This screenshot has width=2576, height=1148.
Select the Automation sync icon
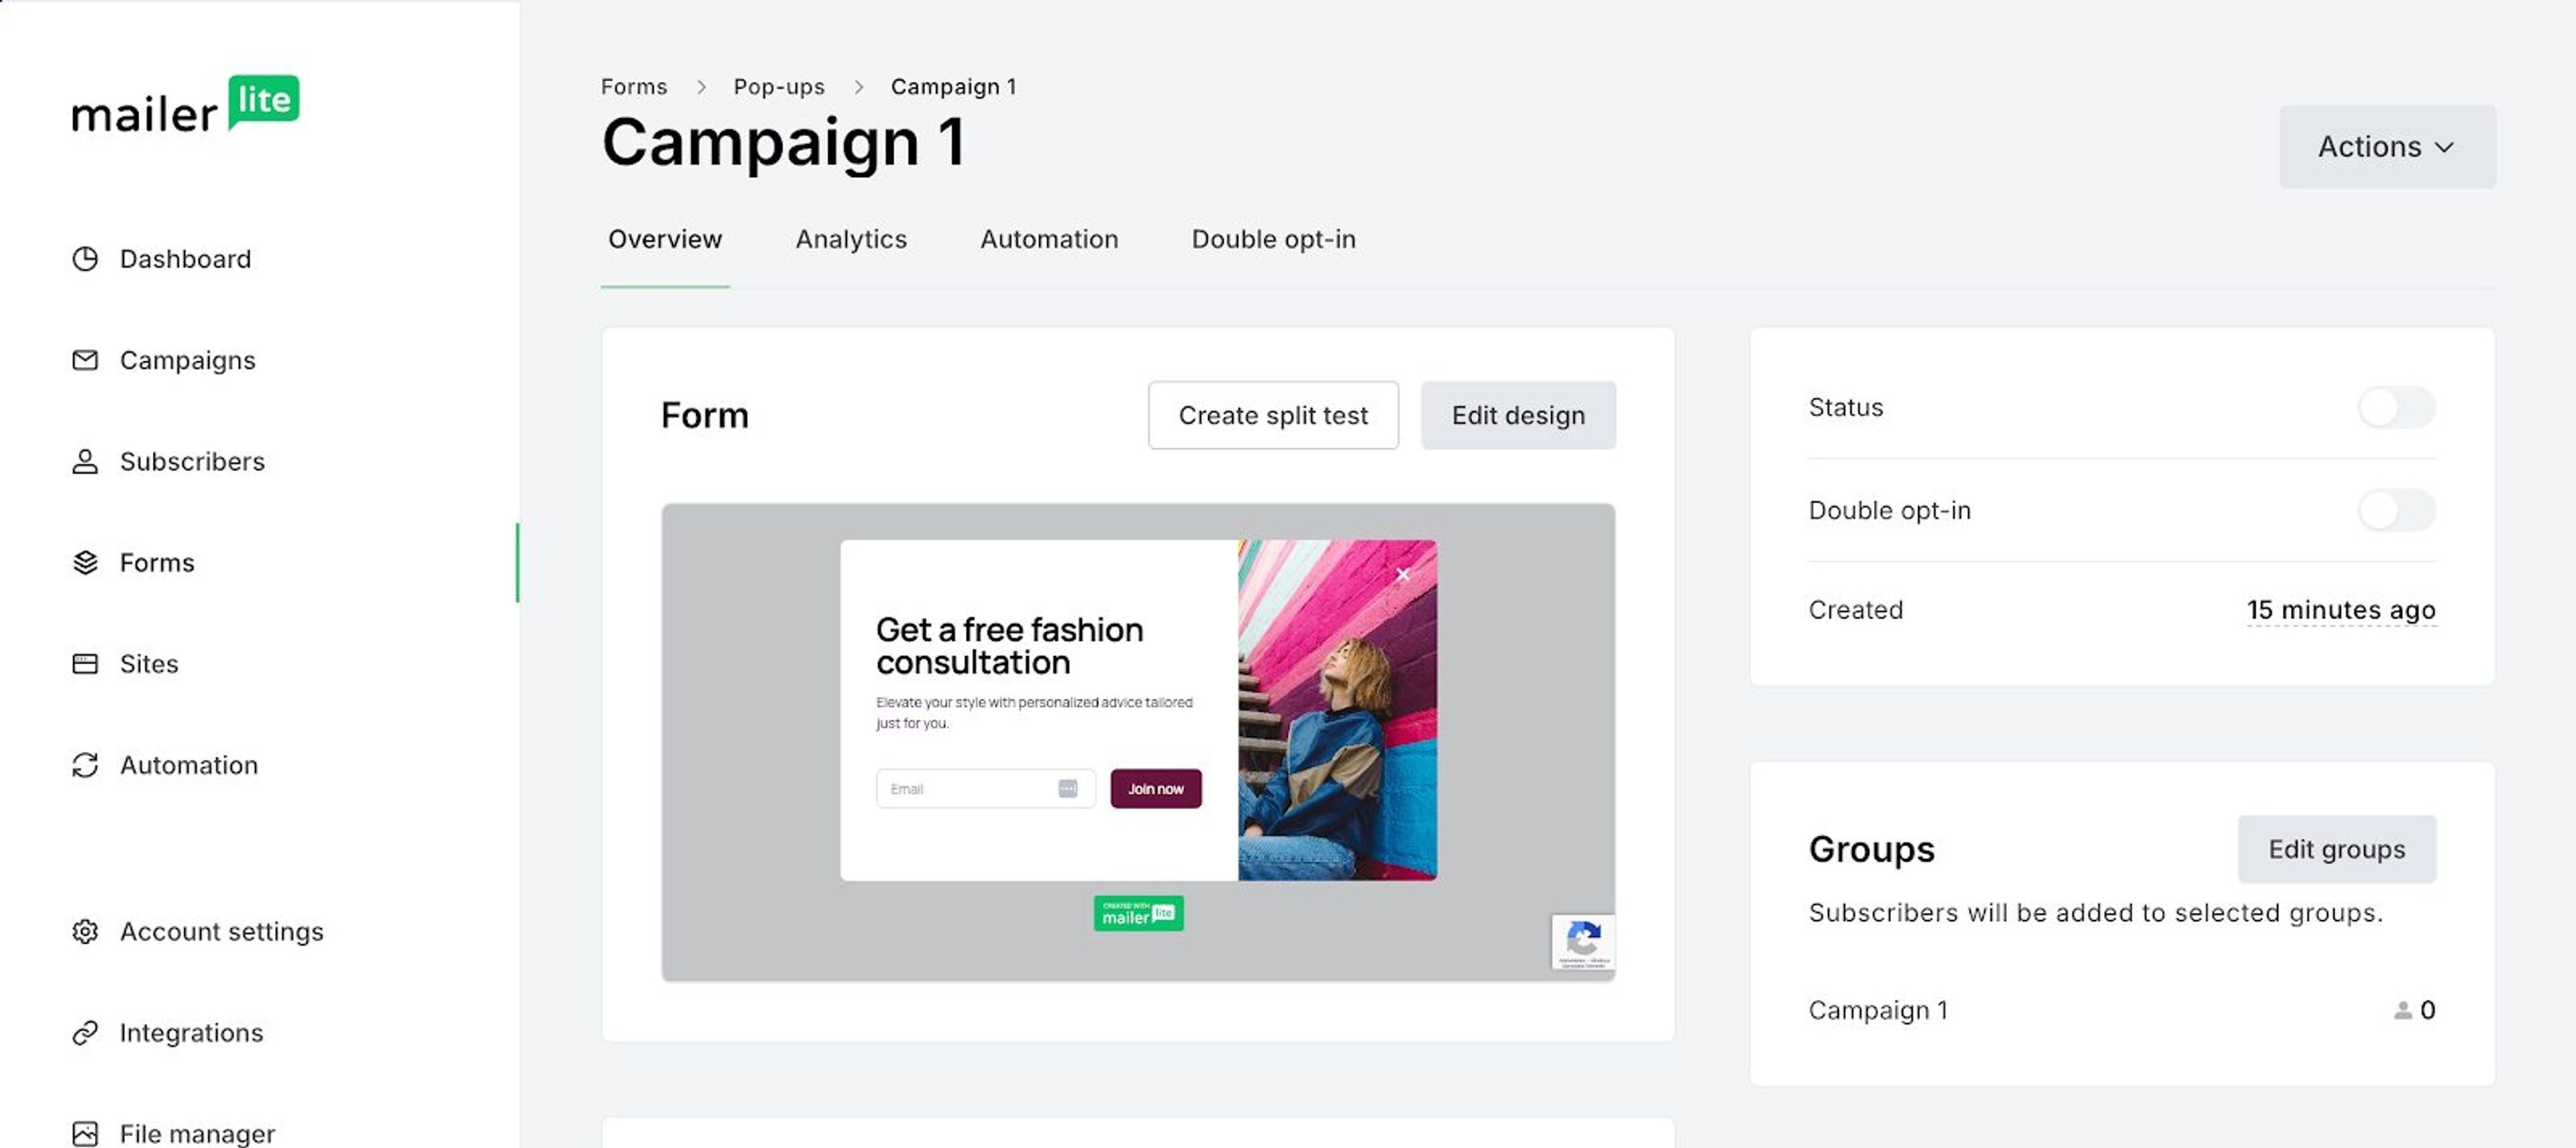tap(86, 765)
